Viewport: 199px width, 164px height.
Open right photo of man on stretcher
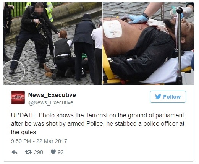pos(148,44)
